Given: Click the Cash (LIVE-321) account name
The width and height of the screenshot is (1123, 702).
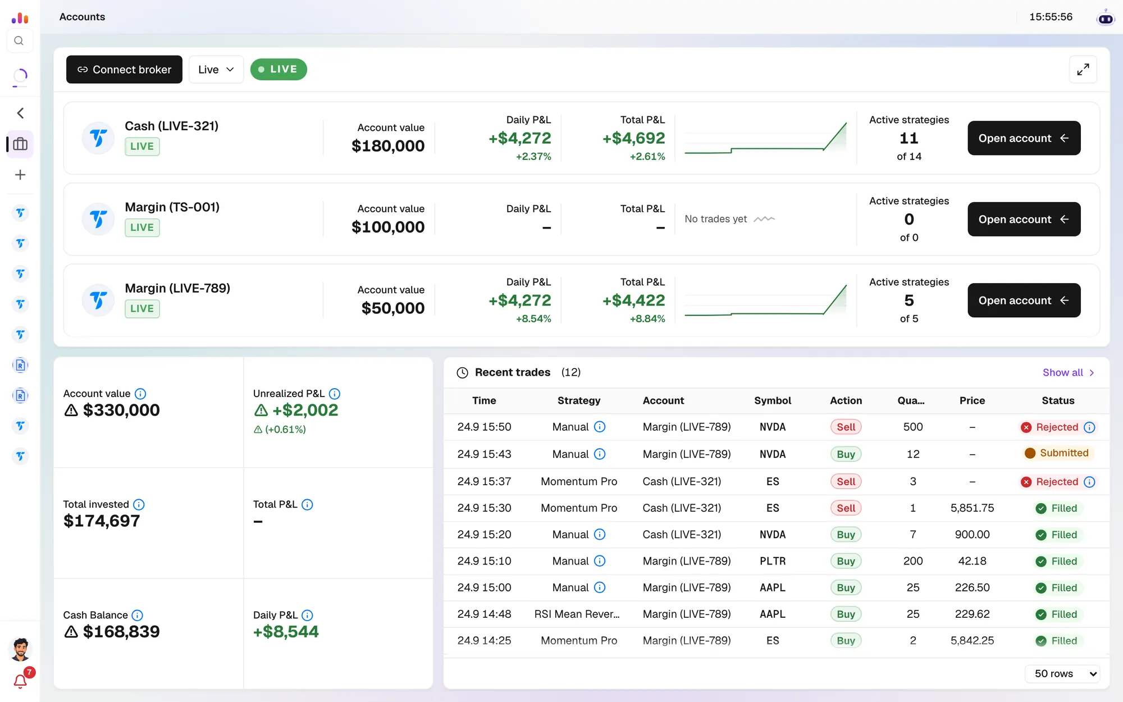Looking at the screenshot, I should pyautogui.click(x=171, y=126).
